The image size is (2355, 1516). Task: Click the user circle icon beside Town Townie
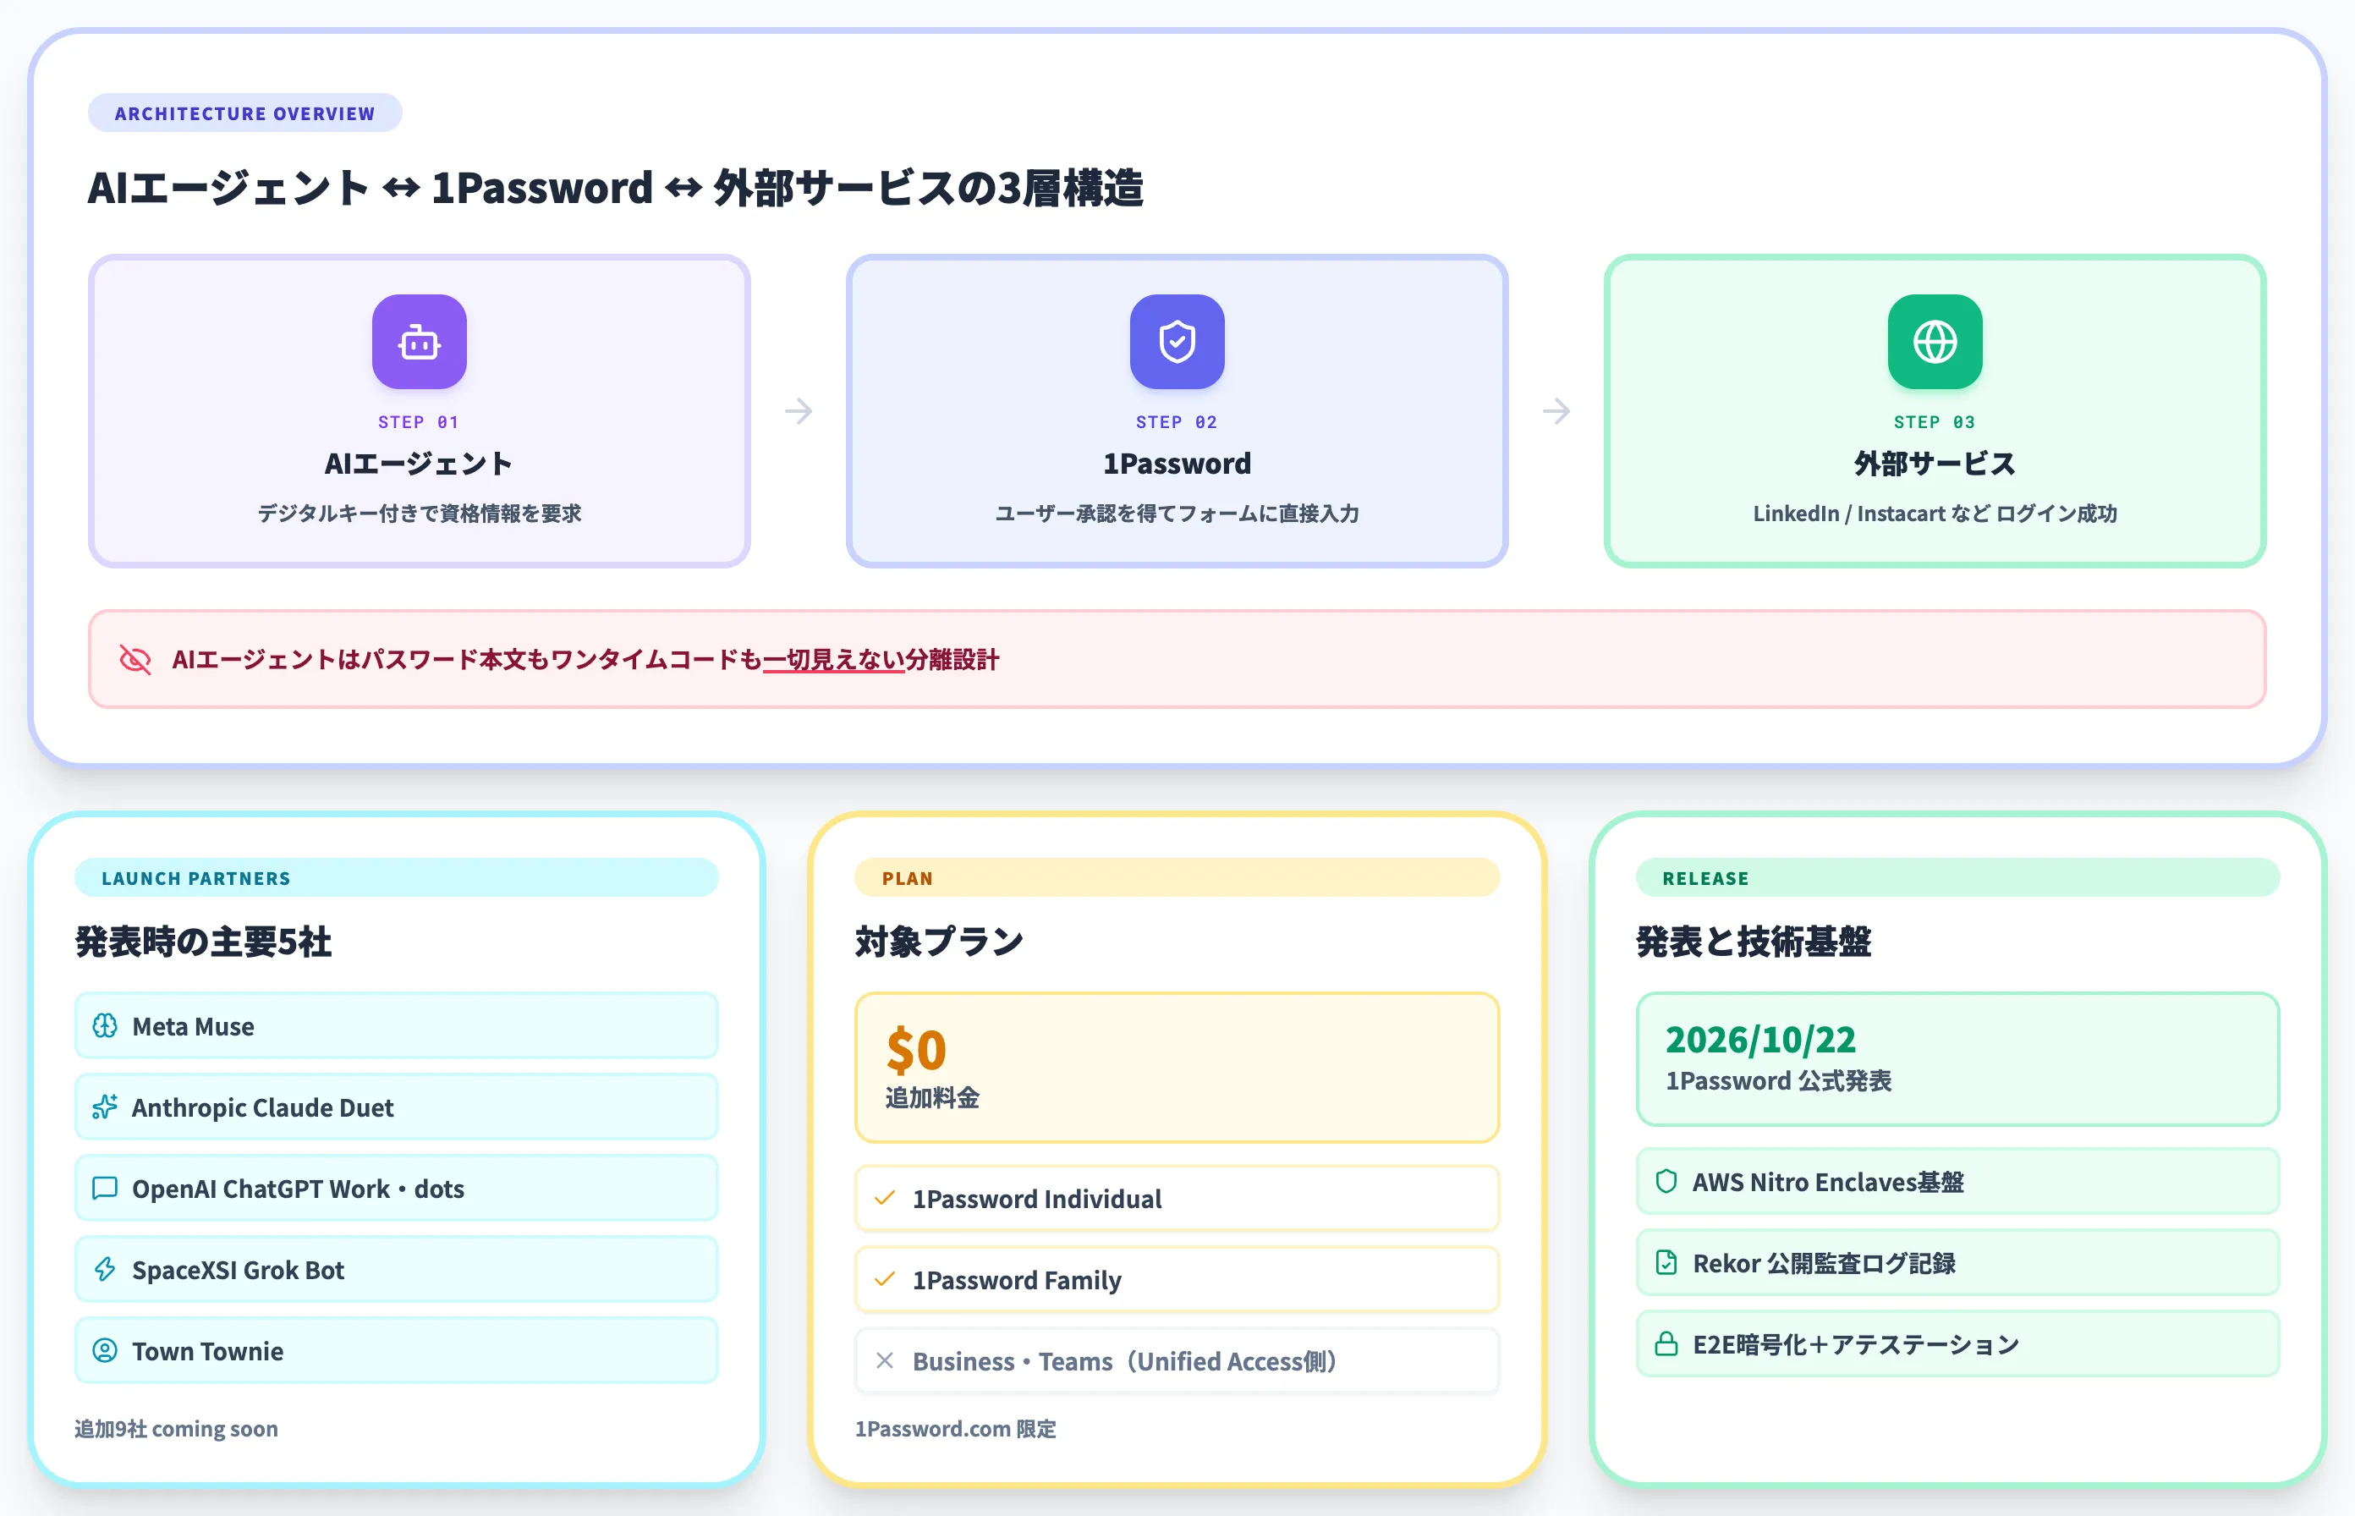104,1351
